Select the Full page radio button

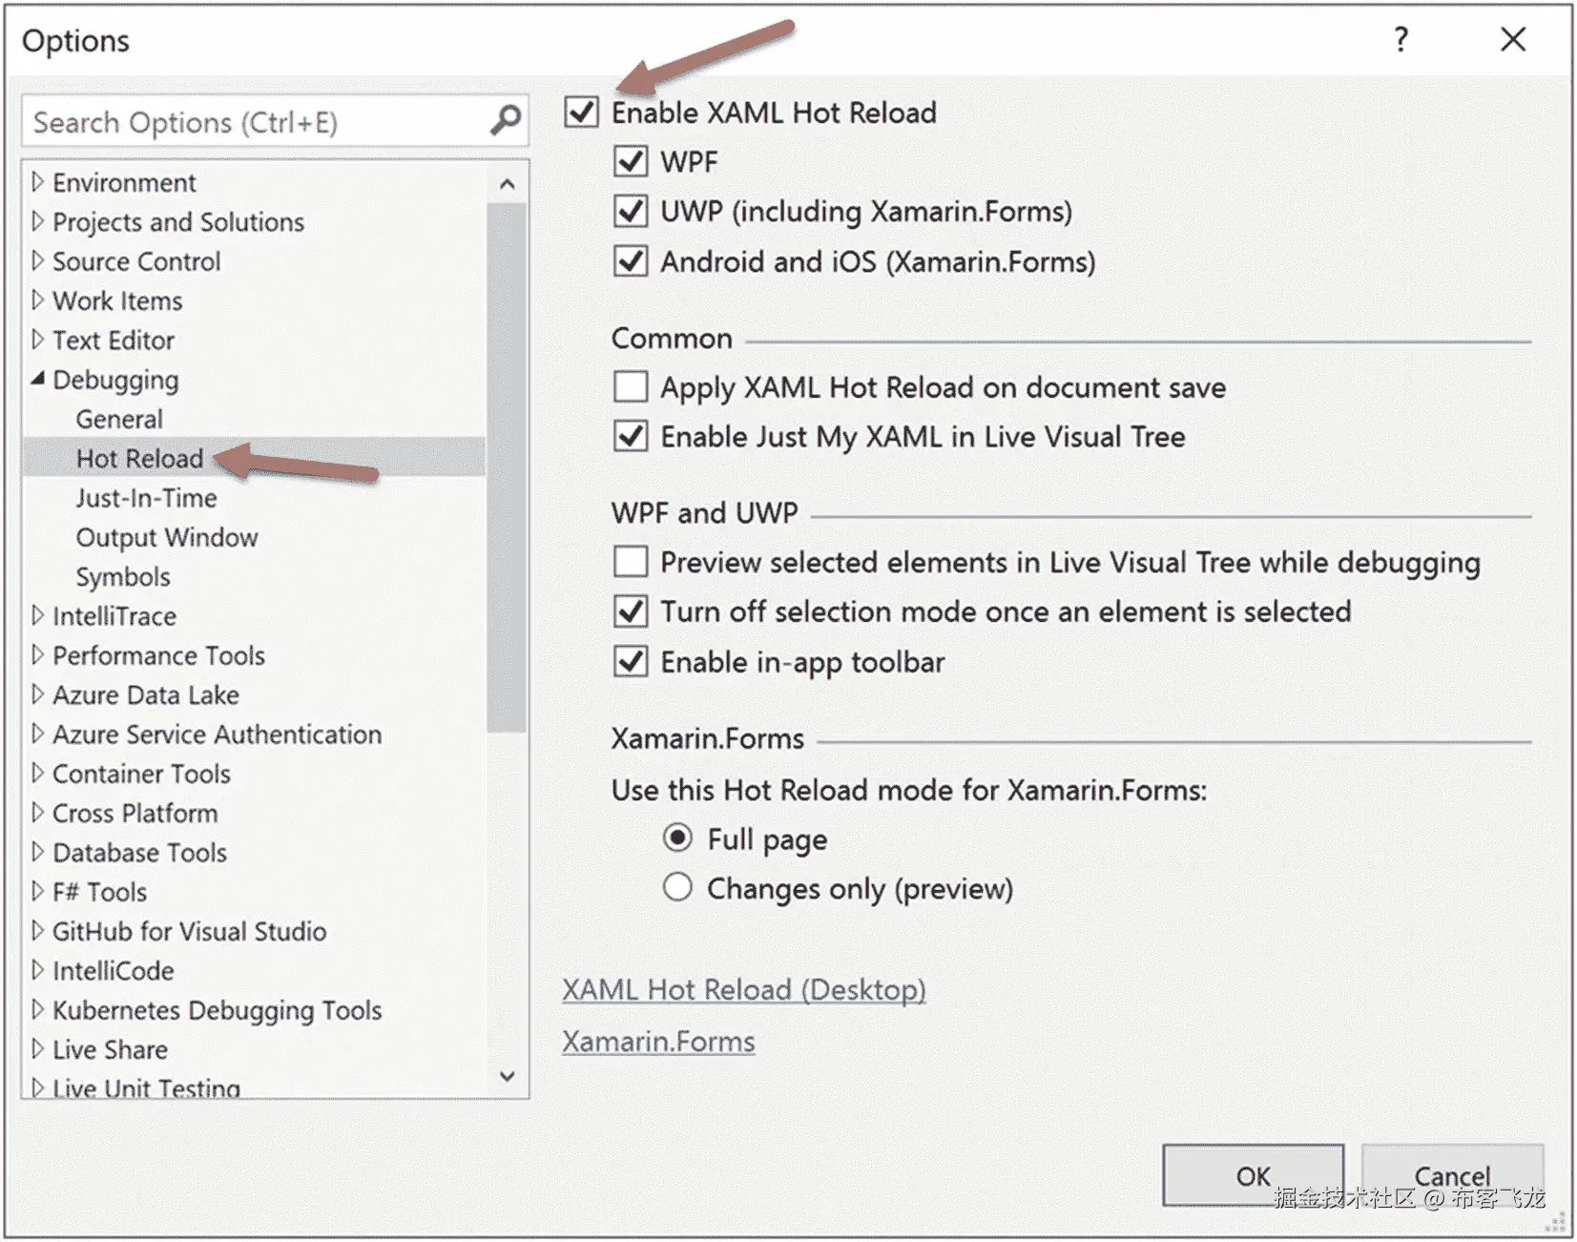click(x=677, y=838)
